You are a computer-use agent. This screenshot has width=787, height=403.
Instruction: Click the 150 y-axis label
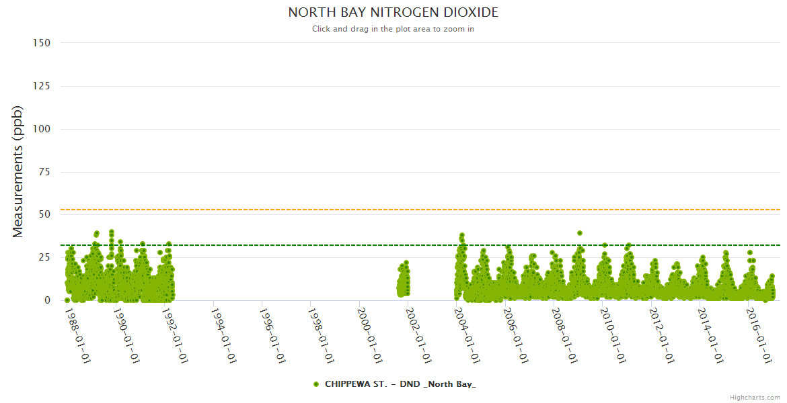(x=42, y=43)
